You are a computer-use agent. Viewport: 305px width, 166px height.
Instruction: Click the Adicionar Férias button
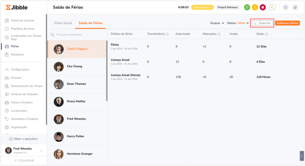click(x=288, y=23)
